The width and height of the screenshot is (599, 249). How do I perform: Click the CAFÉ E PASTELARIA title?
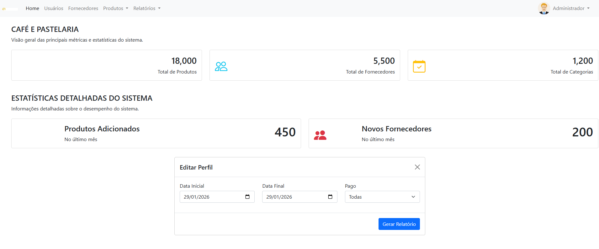point(45,29)
